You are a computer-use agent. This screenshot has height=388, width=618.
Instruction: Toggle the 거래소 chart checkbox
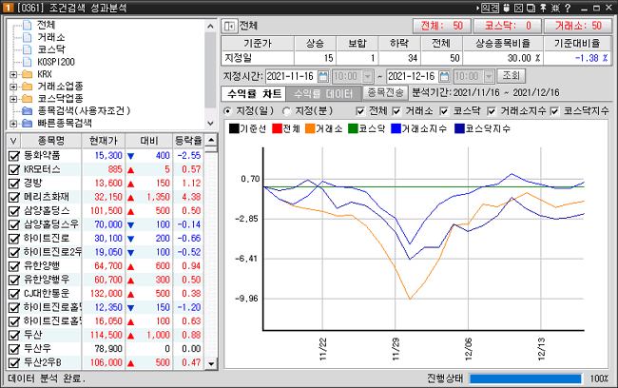click(x=396, y=111)
